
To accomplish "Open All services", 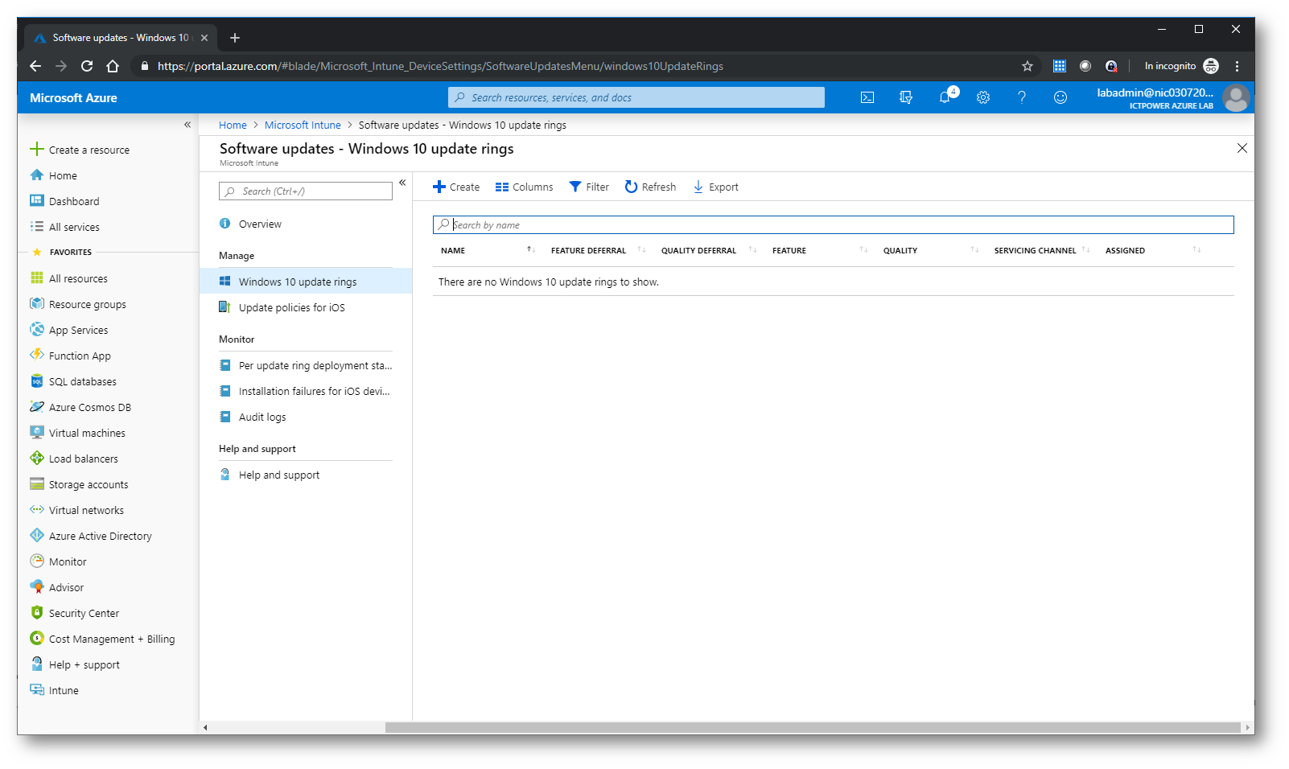I will tap(65, 227).
